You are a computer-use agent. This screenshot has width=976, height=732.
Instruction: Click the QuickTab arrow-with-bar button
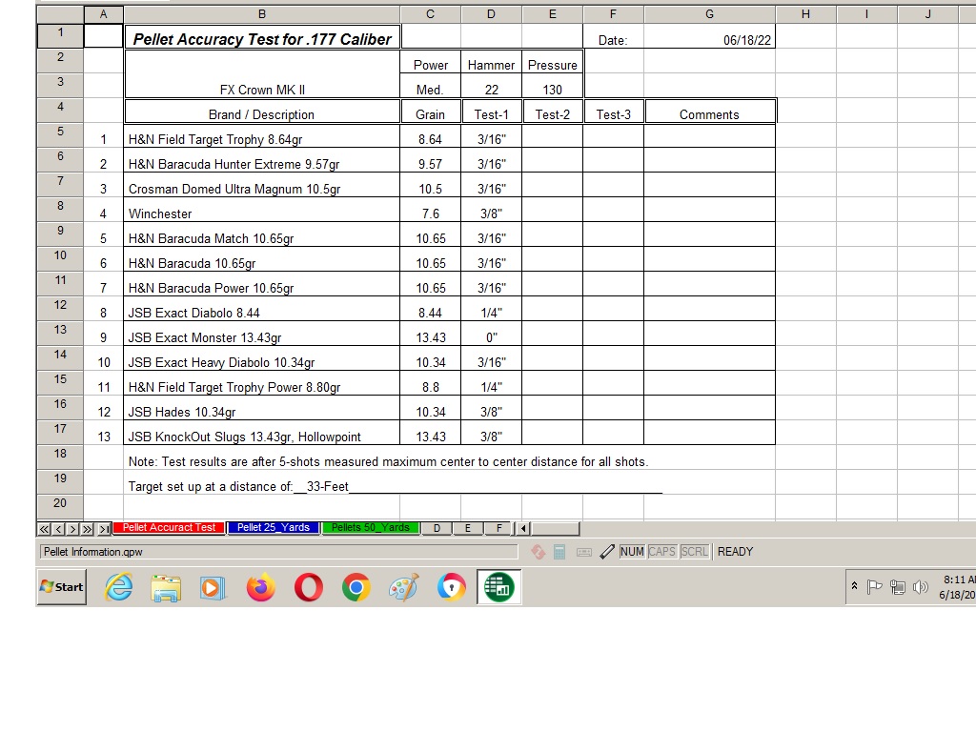pos(104,529)
